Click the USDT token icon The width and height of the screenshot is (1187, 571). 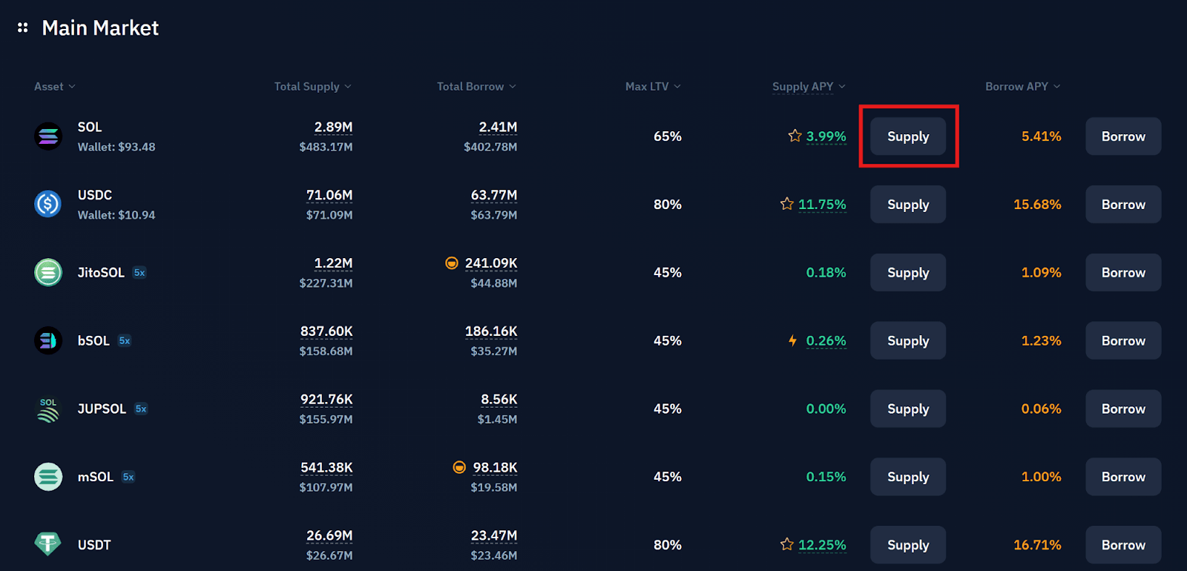click(48, 544)
